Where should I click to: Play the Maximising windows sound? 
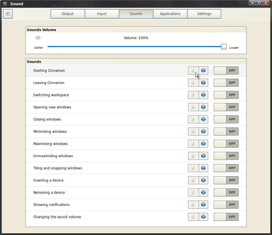(203, 144)
